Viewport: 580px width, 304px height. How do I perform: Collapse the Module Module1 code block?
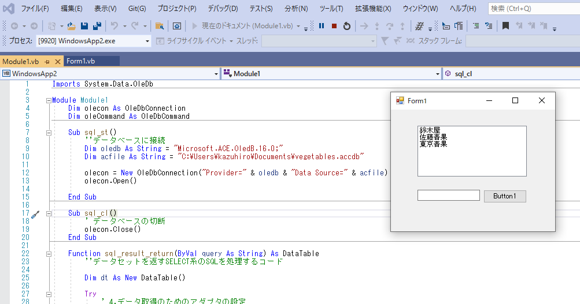[49, 100]
